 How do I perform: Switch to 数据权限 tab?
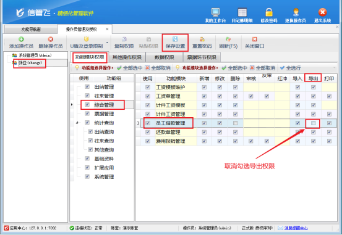[x=165, y=57]
